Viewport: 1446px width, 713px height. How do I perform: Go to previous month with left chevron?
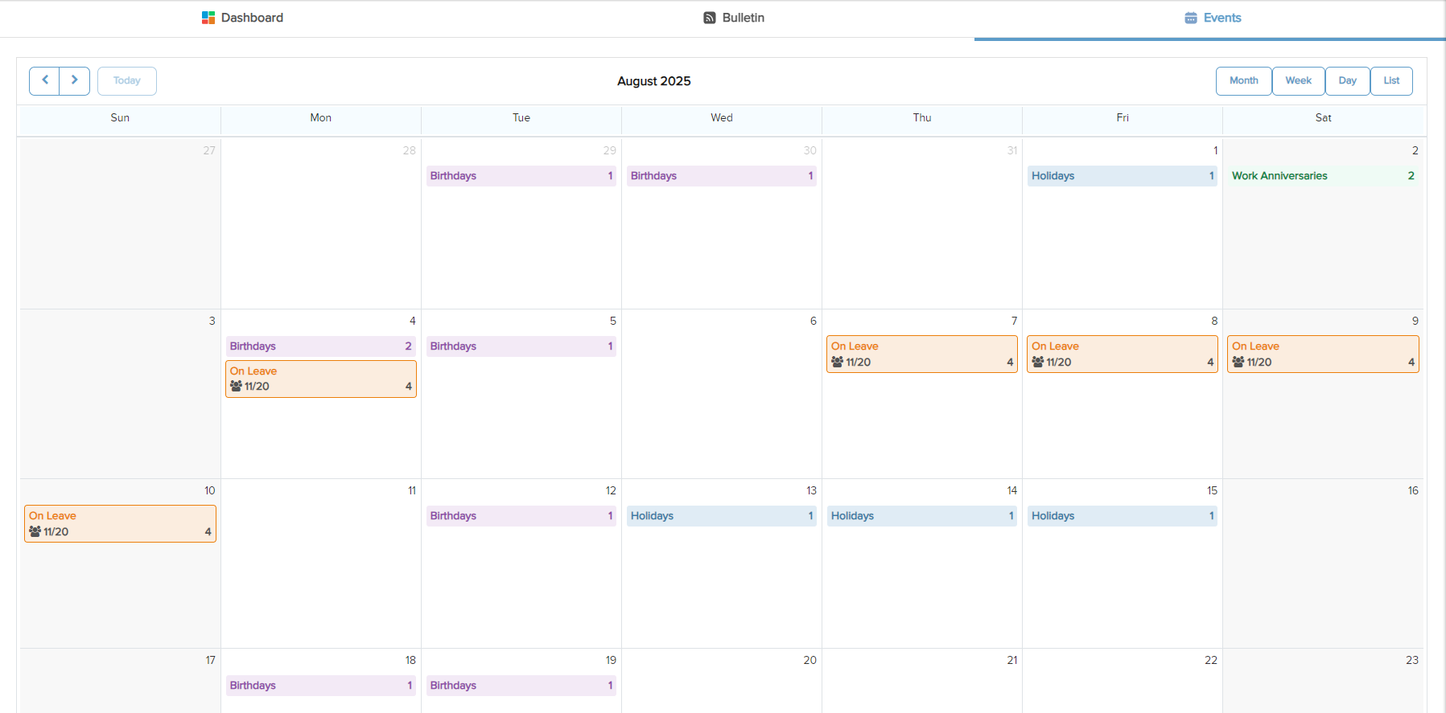pos(45,80)
